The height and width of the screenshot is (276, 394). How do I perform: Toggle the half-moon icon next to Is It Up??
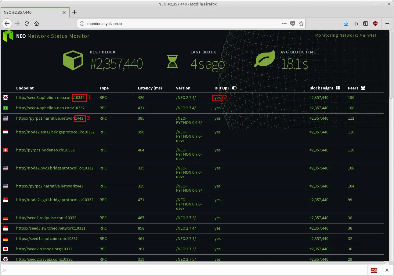[234, 88]
